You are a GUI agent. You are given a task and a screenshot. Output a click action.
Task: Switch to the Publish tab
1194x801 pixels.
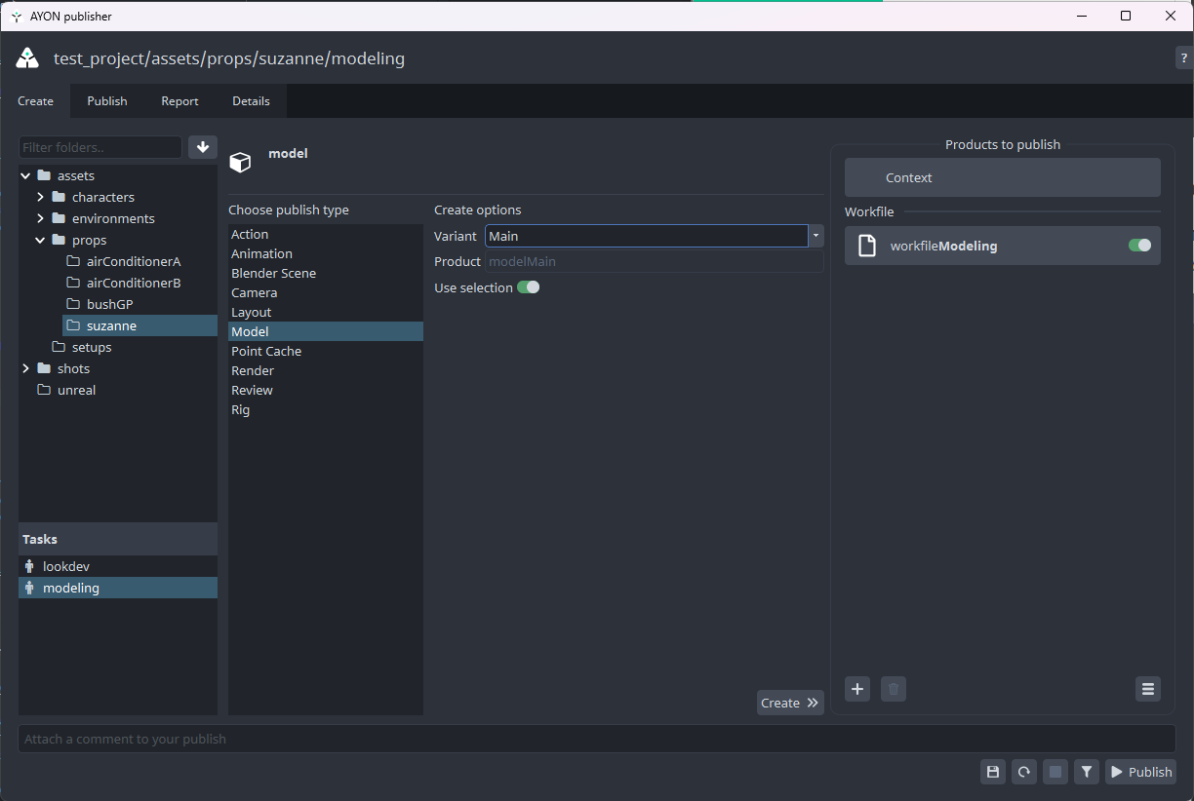pyautogui.click(x=107, y=101)
